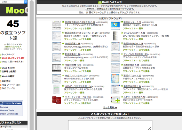Click the RSS フィード (2.0) feed icon
The width and height of the screenshot is (182, 130).
point(1,85)
